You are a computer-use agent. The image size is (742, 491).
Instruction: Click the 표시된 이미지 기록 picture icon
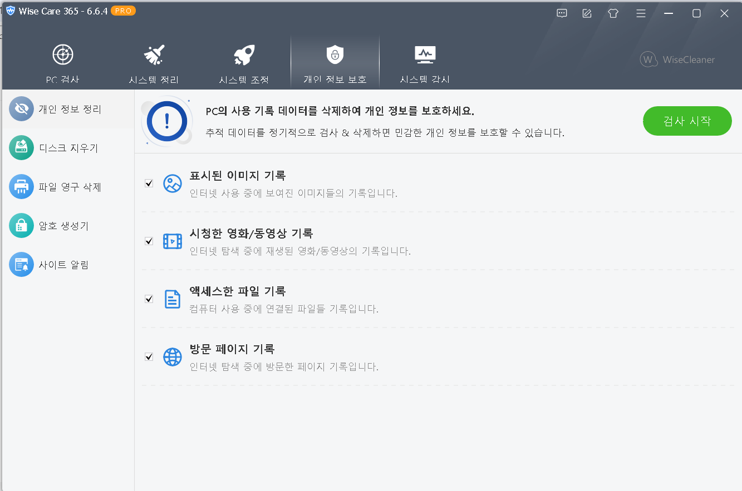tap(173, 183)
